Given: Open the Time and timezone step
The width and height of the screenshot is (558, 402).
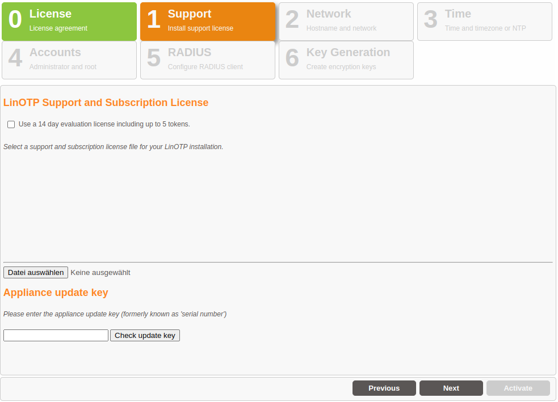Looking at the screenshot, I should [485, 22].
